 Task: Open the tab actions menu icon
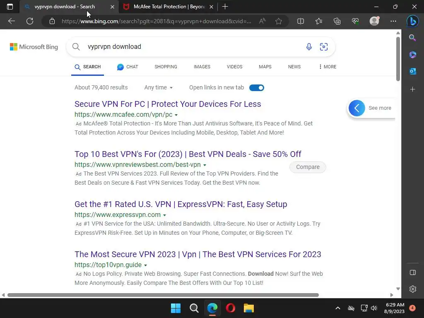coord(10,7)
